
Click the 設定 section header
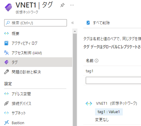click(8, 84)
